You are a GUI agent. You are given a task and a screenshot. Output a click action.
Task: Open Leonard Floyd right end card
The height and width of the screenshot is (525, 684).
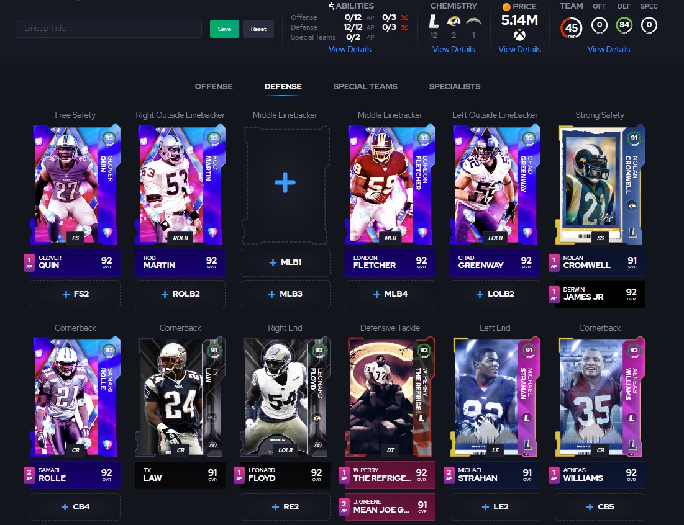[285, 397]
